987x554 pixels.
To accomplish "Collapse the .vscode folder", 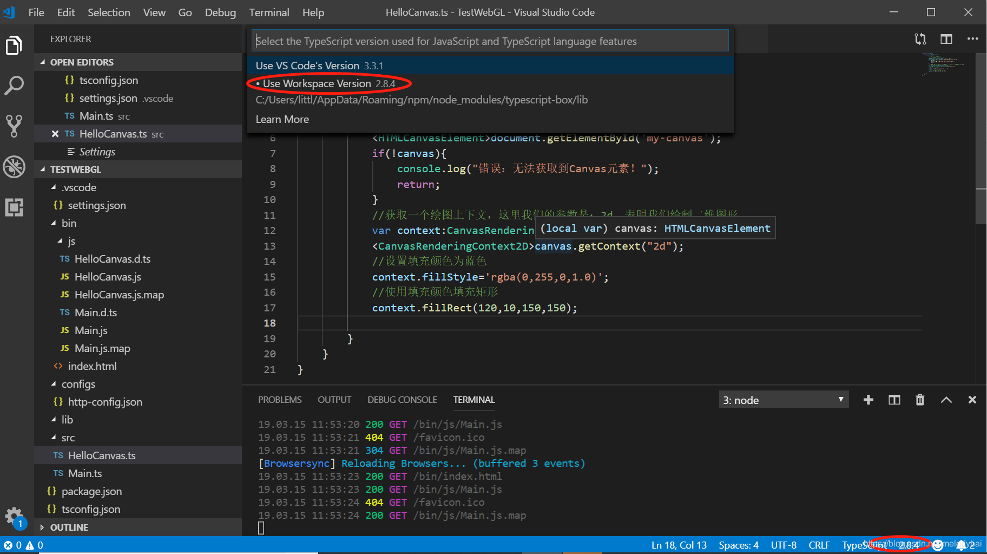I will [x=138, y=187].
